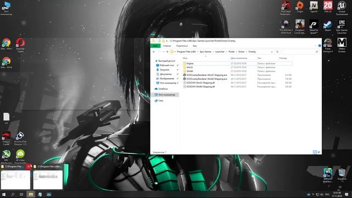Select the Need for Speed desktop icon
Image resolution: width=352 pixels, height=198 pixels.
[x=314, y=27]
